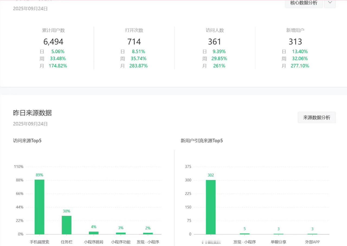Screen dimensions: 347x246
Task: Select the 单聊分享 bar
Action: click(x=278, y=234)
